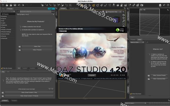Click the viewport frame selection icon
The width and height of the screenshot is (170, 106).
124,24
